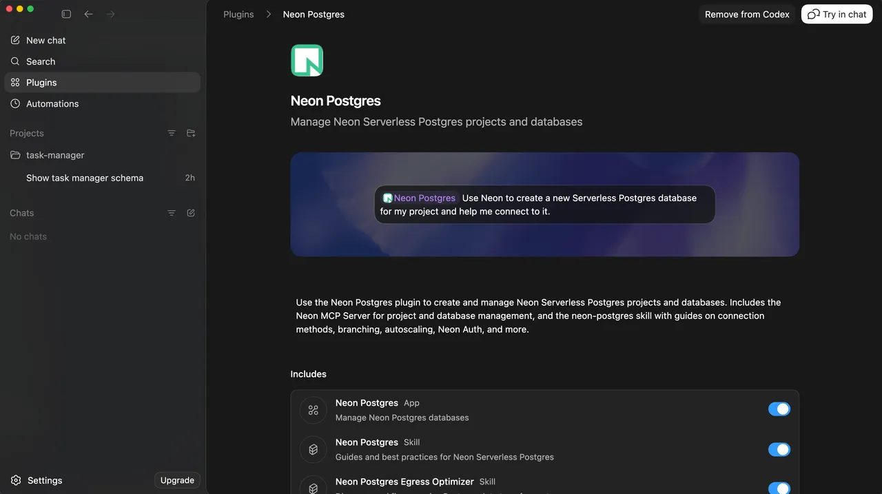The height and width of the screenshot is (494, 882).
Task: Open New chat in sidebar
Action: click(102, 40)
